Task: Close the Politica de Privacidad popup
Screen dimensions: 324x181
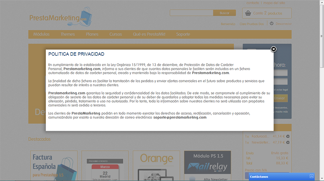Action: pyautogui.click(x=274, y=49)
